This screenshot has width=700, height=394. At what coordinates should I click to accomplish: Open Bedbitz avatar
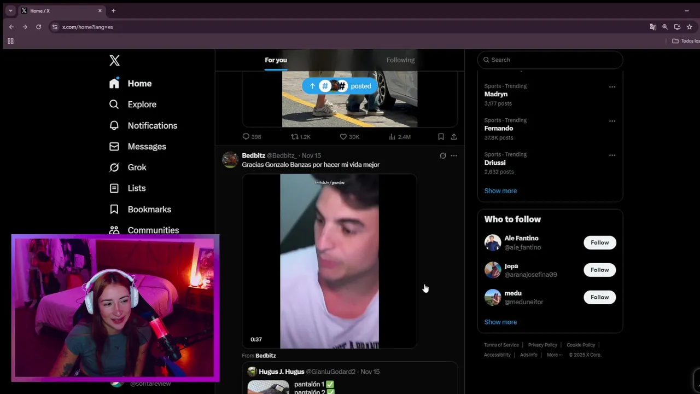(230, 160)
